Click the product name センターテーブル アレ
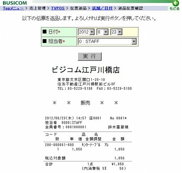182x173 pixels. 95,145
